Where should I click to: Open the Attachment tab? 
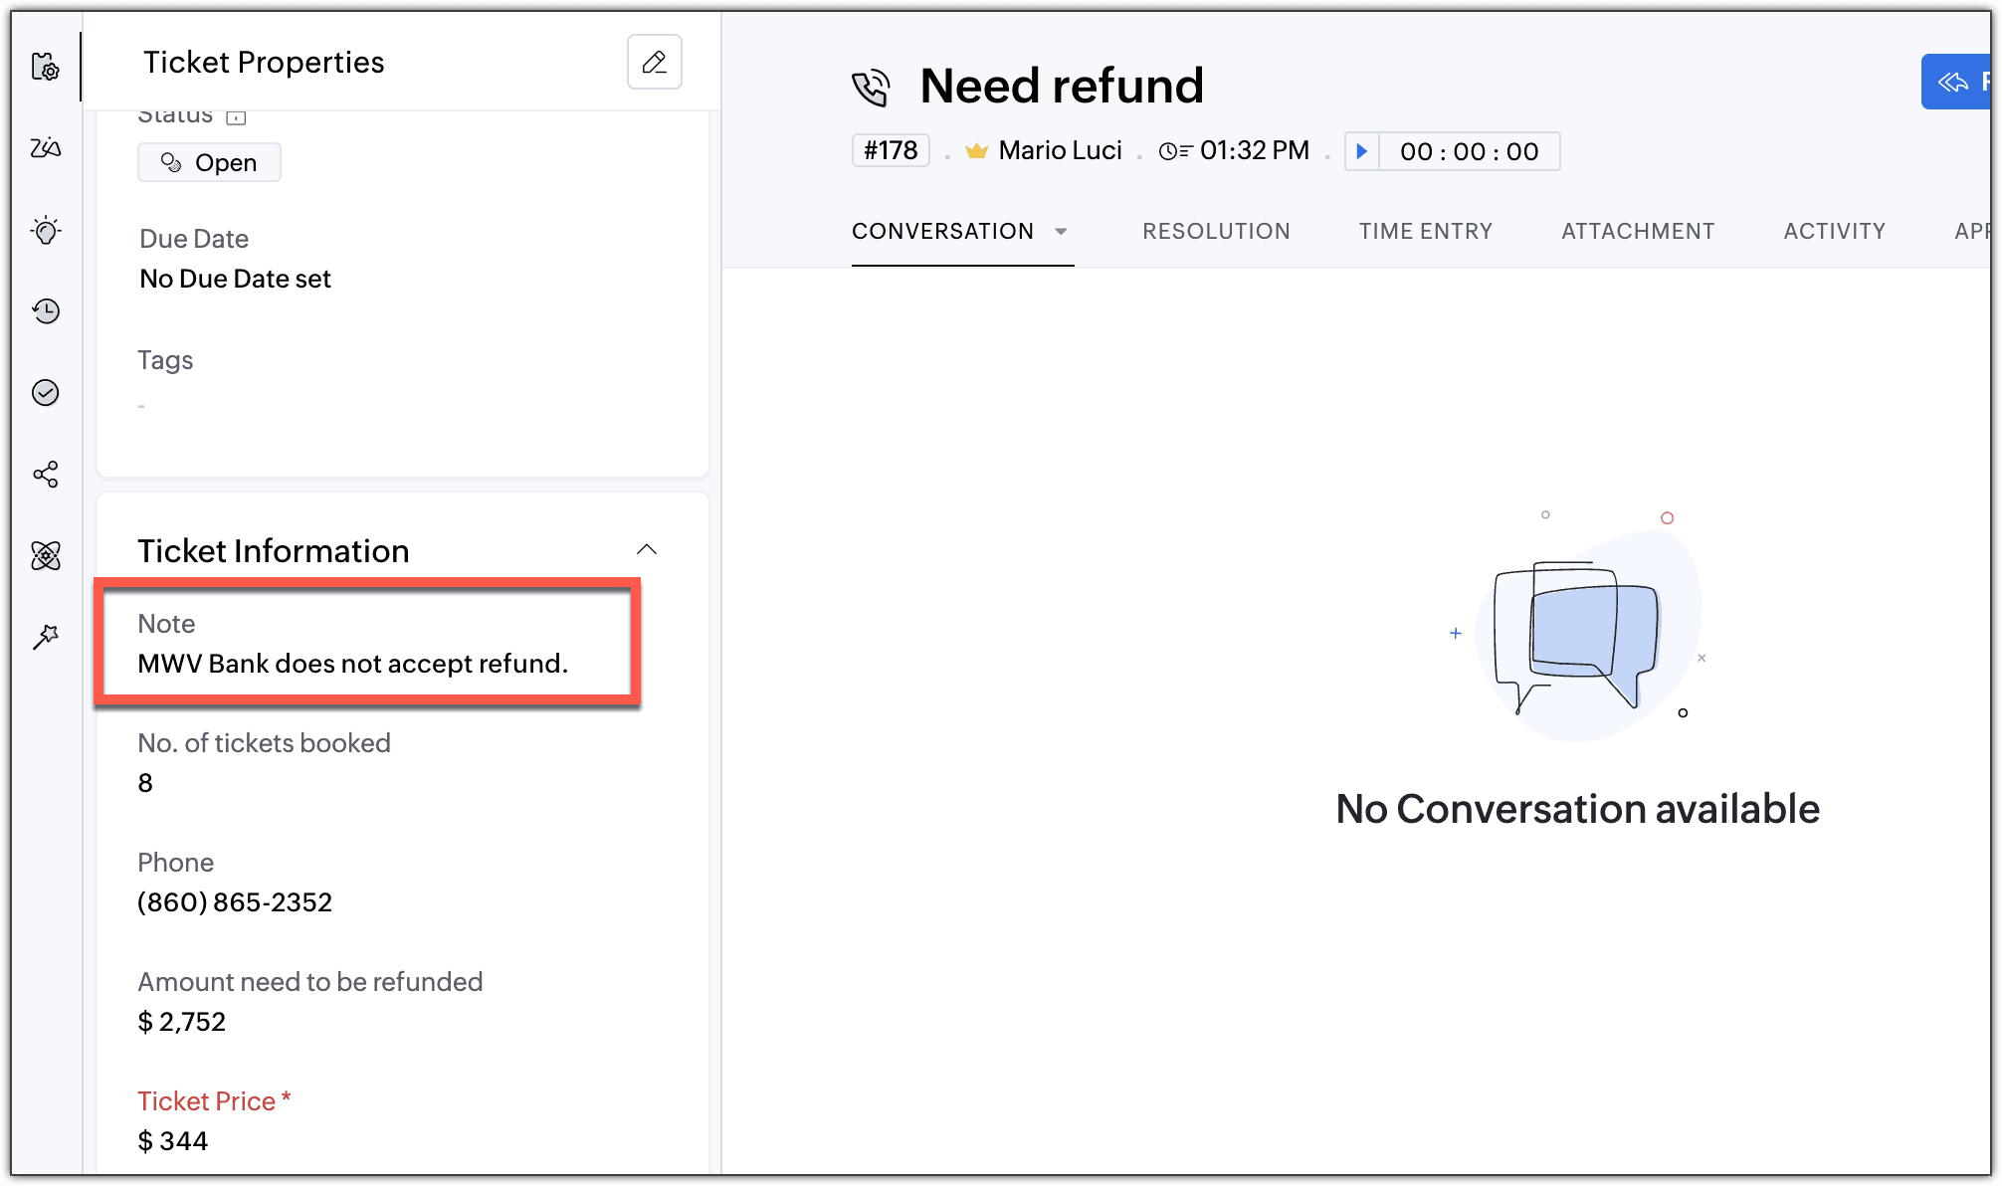tap(1638, 231)
